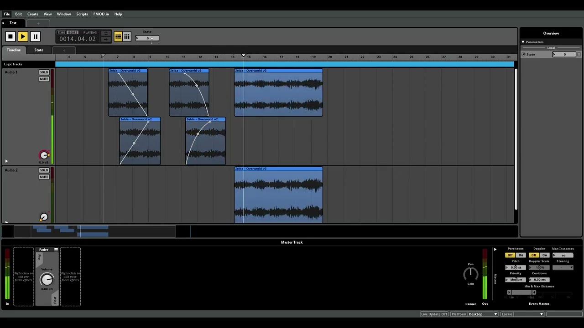Set Persistent to On

(521, 255)
